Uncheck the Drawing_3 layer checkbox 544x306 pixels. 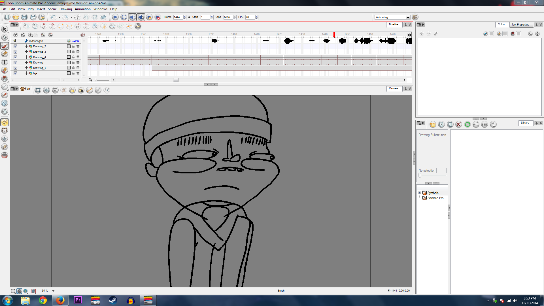pos(15,52)
